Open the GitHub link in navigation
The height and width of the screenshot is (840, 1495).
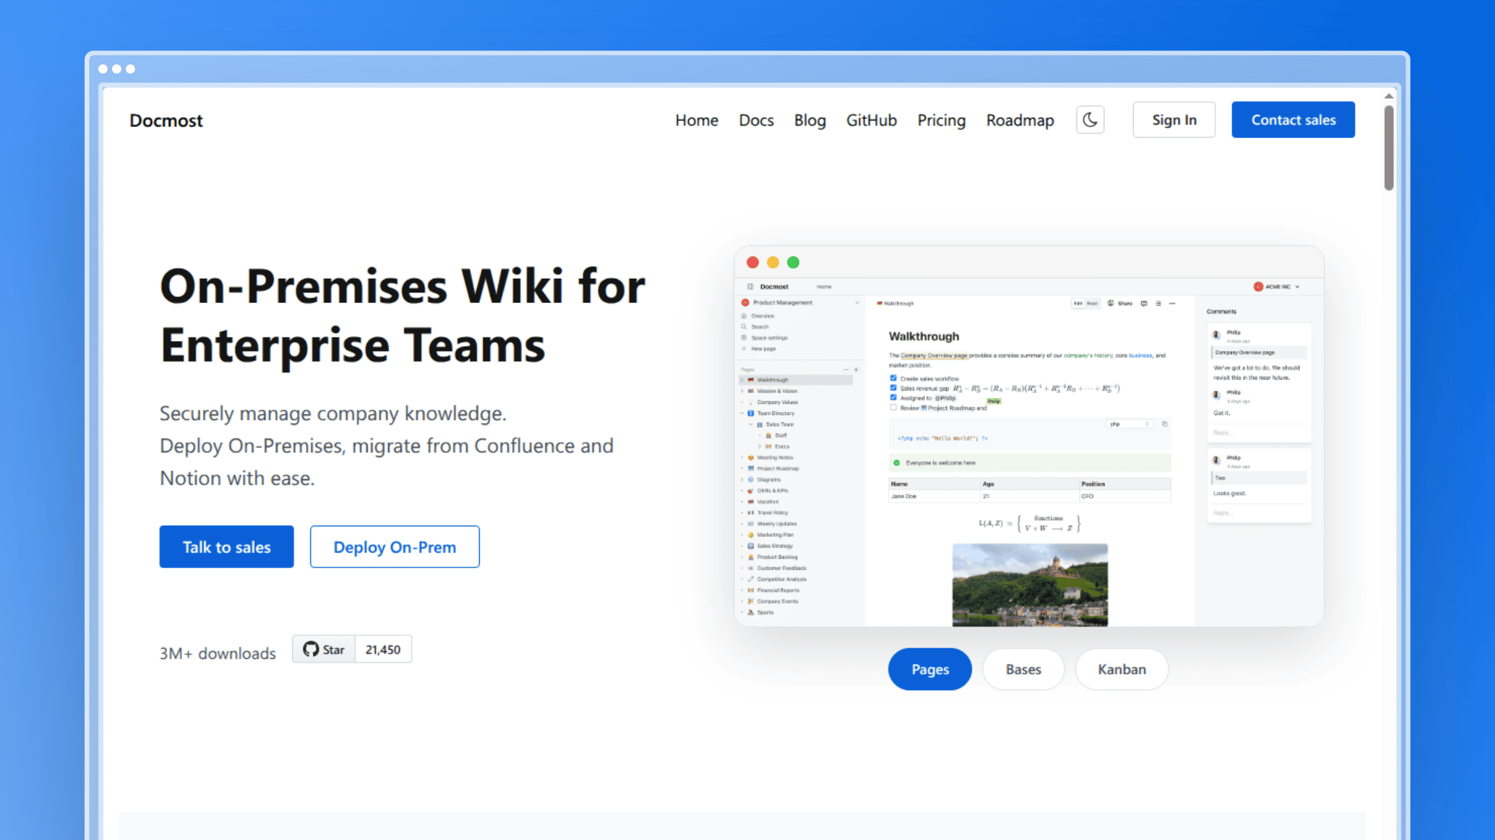[x=871, y=120]
